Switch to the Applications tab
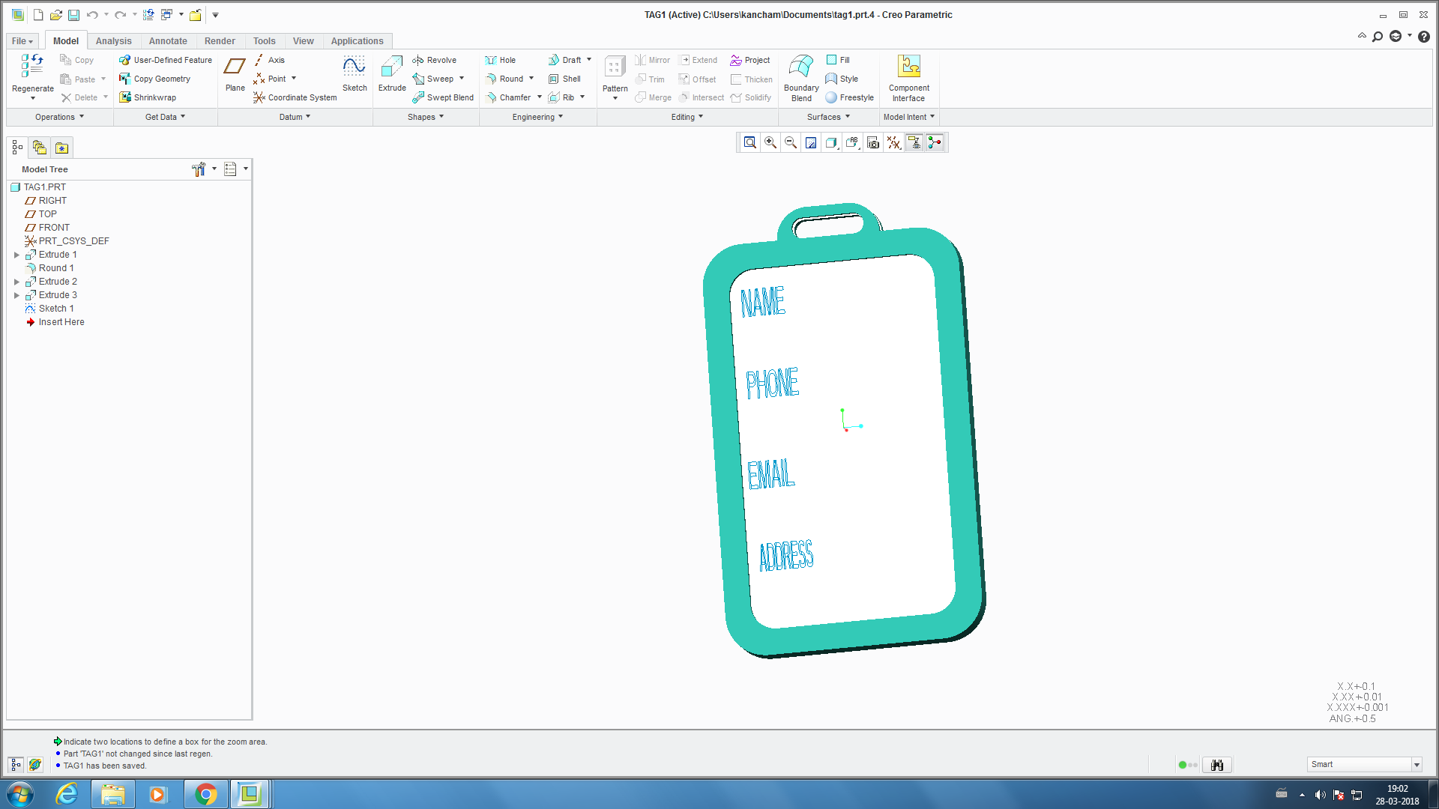This screenshot has width=1439, height=809. point(357,41)
